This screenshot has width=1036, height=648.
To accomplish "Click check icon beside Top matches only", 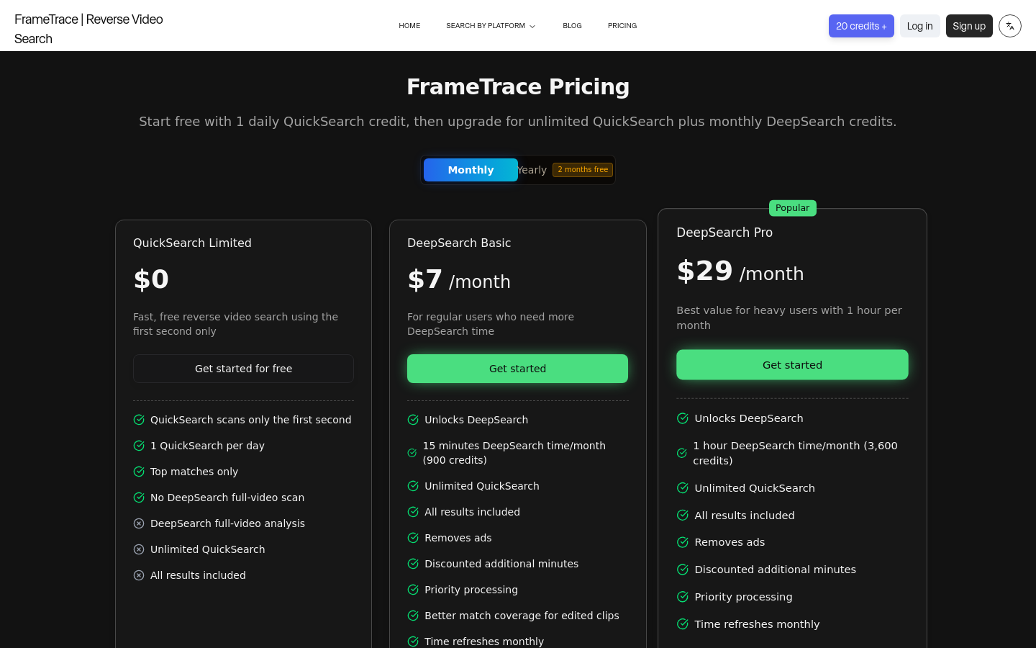I will coord(139,472).
